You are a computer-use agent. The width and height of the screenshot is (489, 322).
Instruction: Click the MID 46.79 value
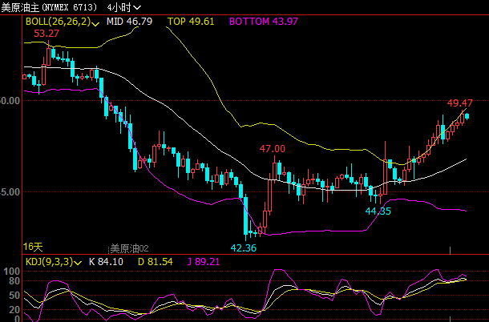(129, 22)
